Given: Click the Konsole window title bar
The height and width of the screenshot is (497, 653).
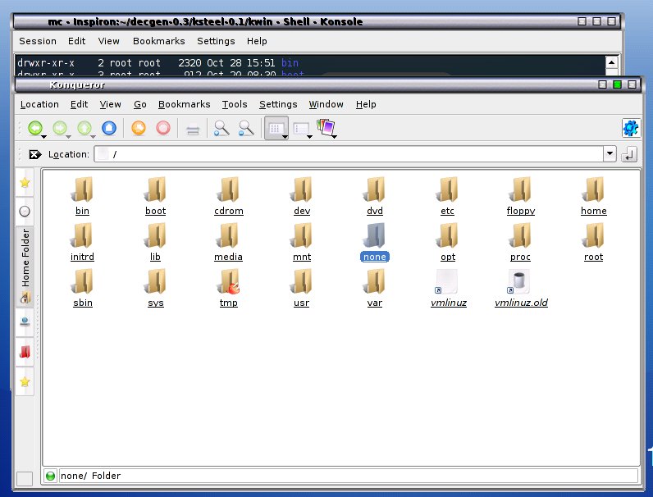Looking at the screenshot, I should (317, 21).
